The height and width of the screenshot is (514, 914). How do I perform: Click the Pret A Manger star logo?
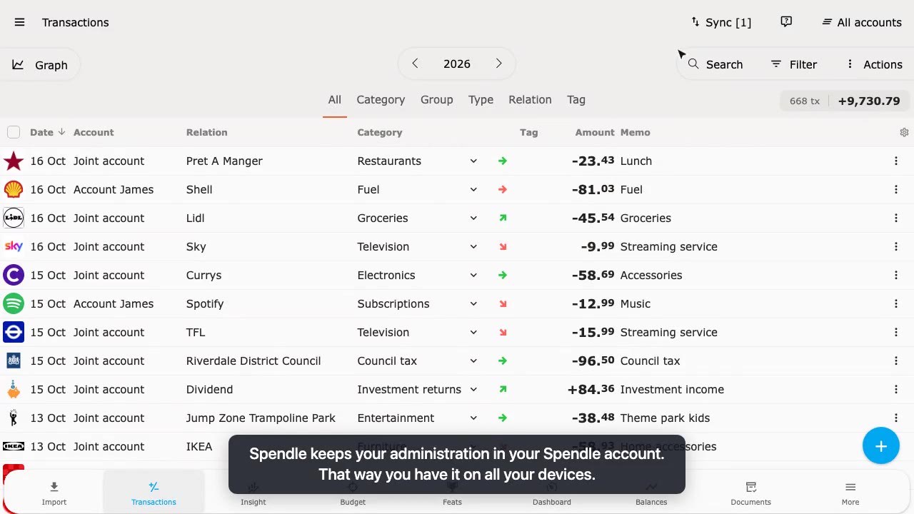14,161
